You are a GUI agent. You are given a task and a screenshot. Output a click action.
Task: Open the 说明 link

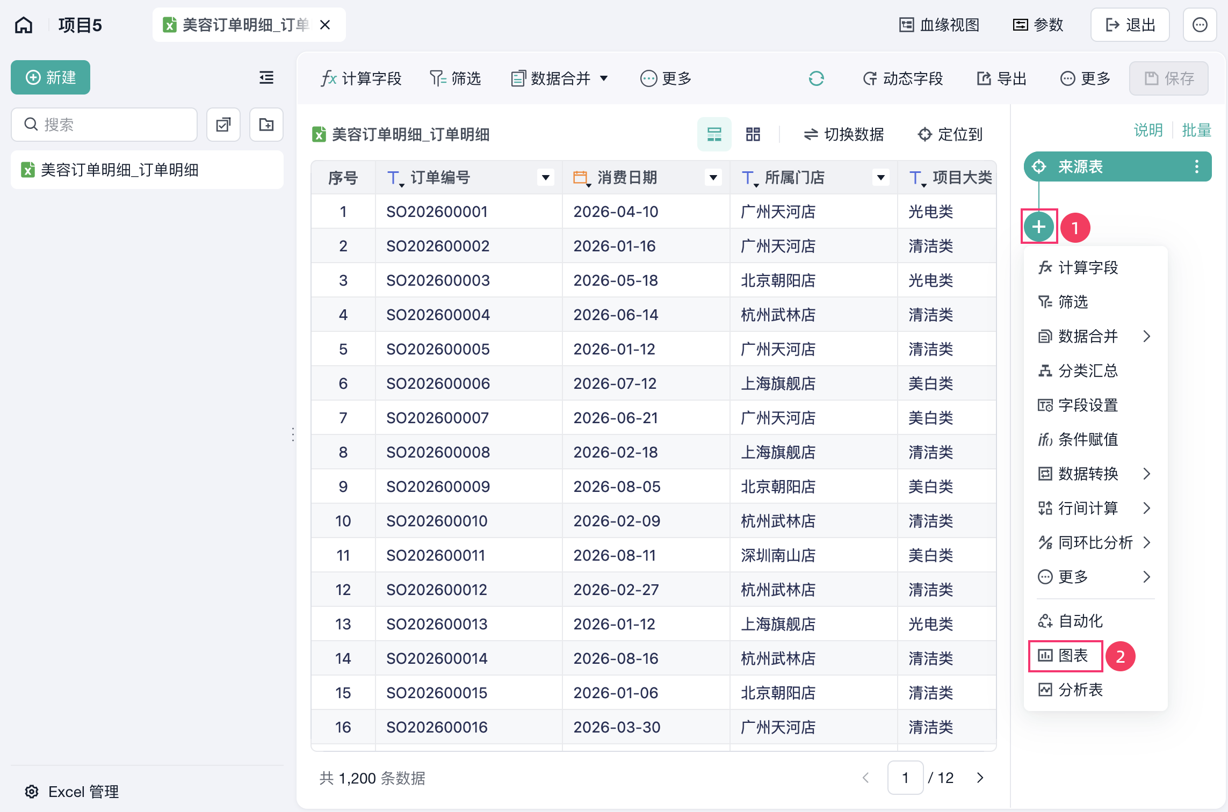click(1148, 130)
